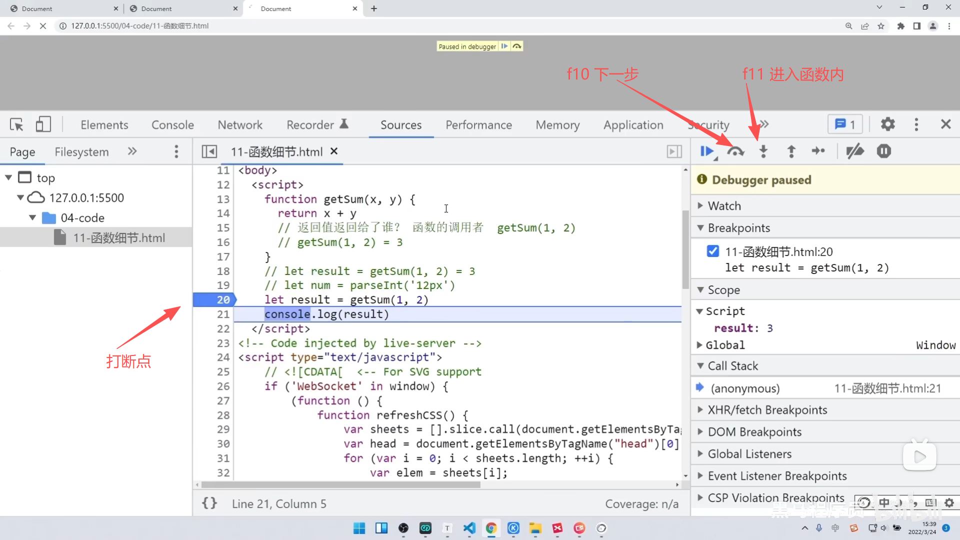960x540 pixels.
Task: Expand Event Listener Breakpoints section
Action: click(825, 475)
